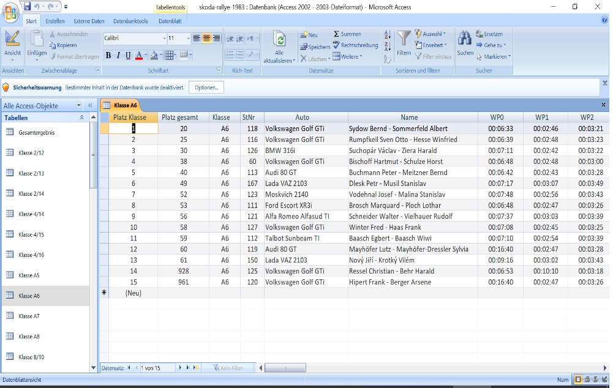The width and height of the screenshot is (613, 388).
Task: Click the navigation pane scroll down arrow
Action: [x=93, y=368]
